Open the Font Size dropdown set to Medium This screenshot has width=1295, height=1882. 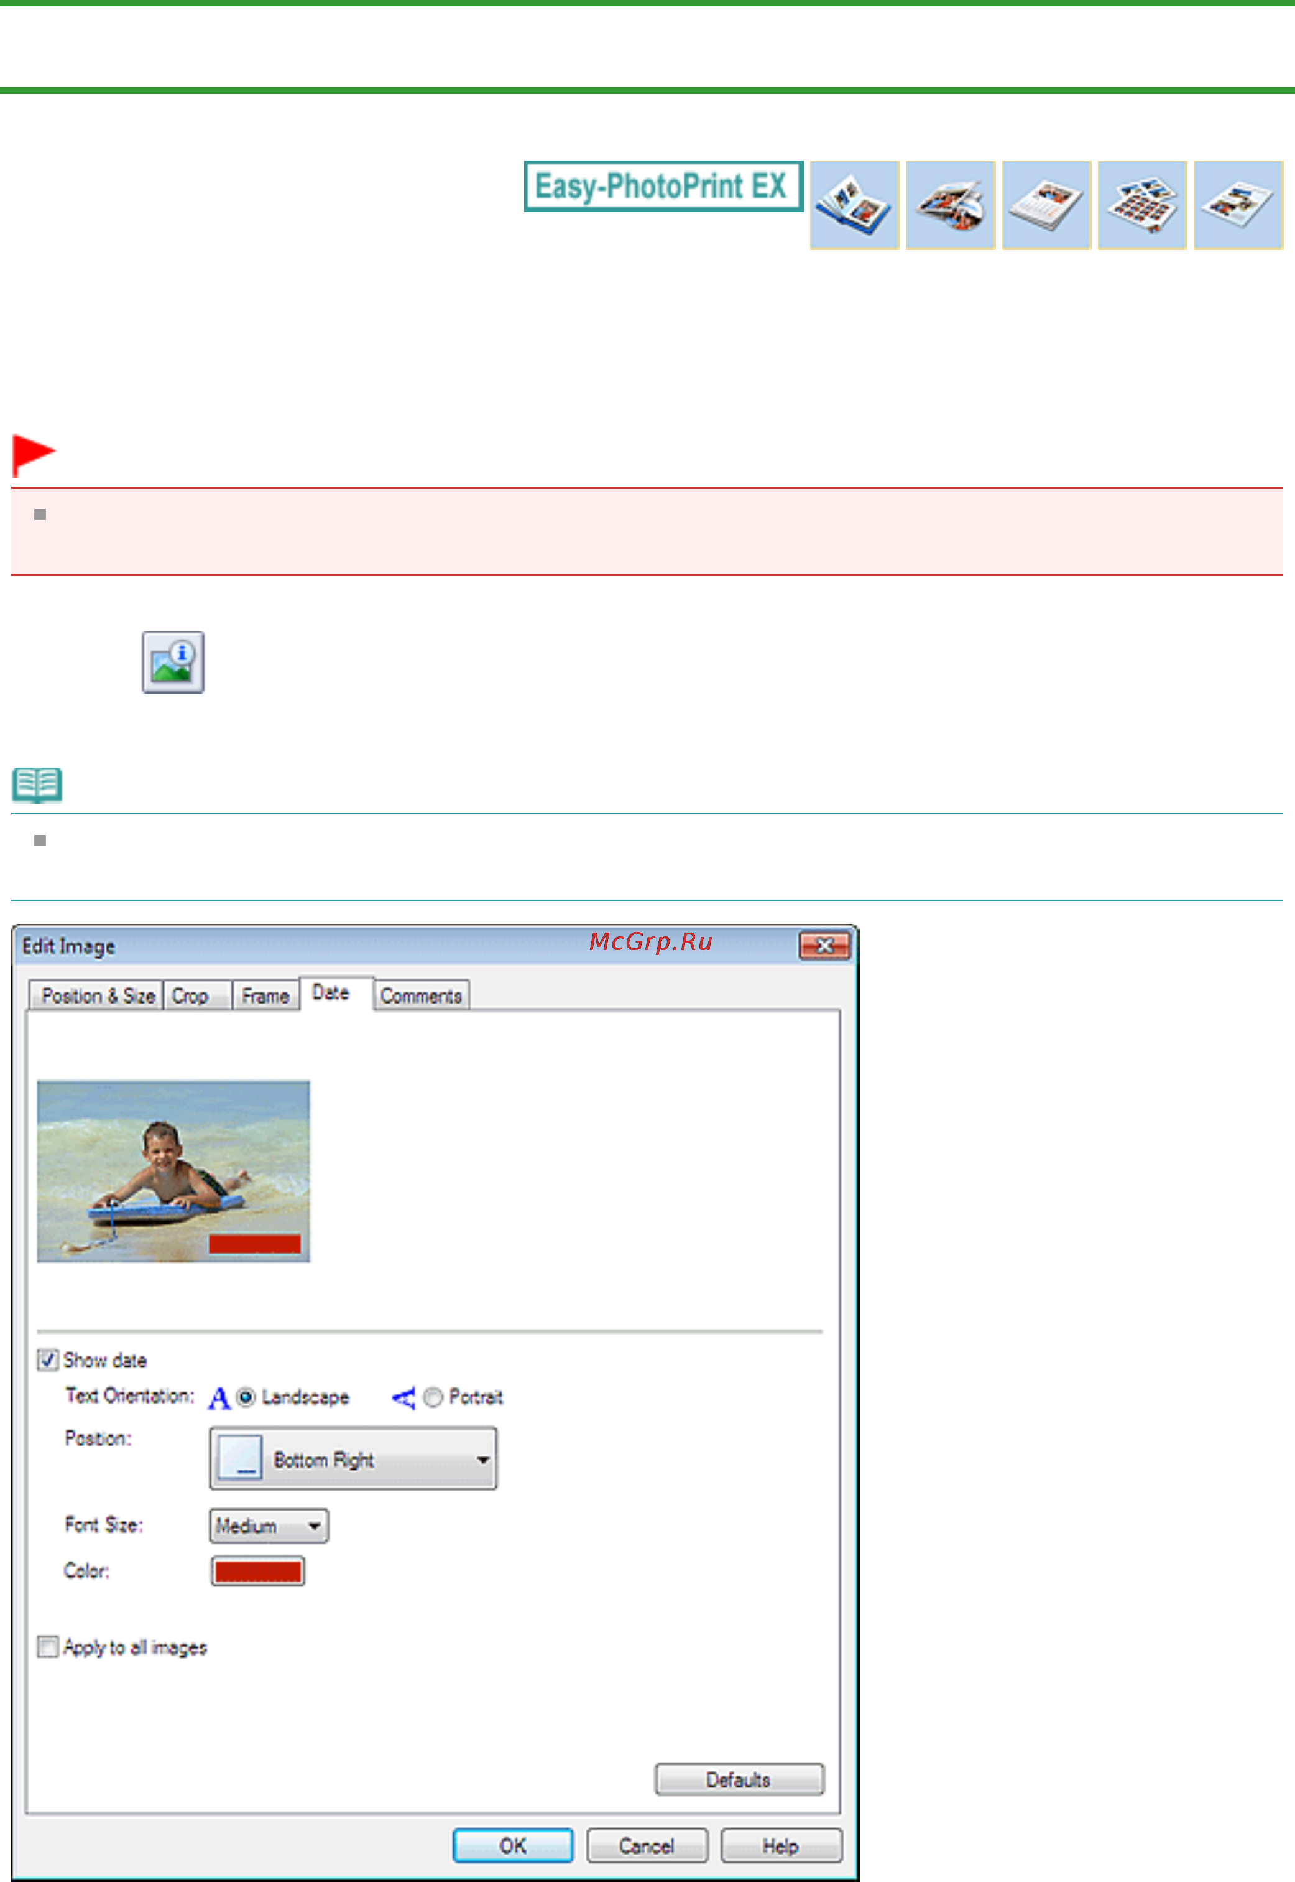(269, 1526)
